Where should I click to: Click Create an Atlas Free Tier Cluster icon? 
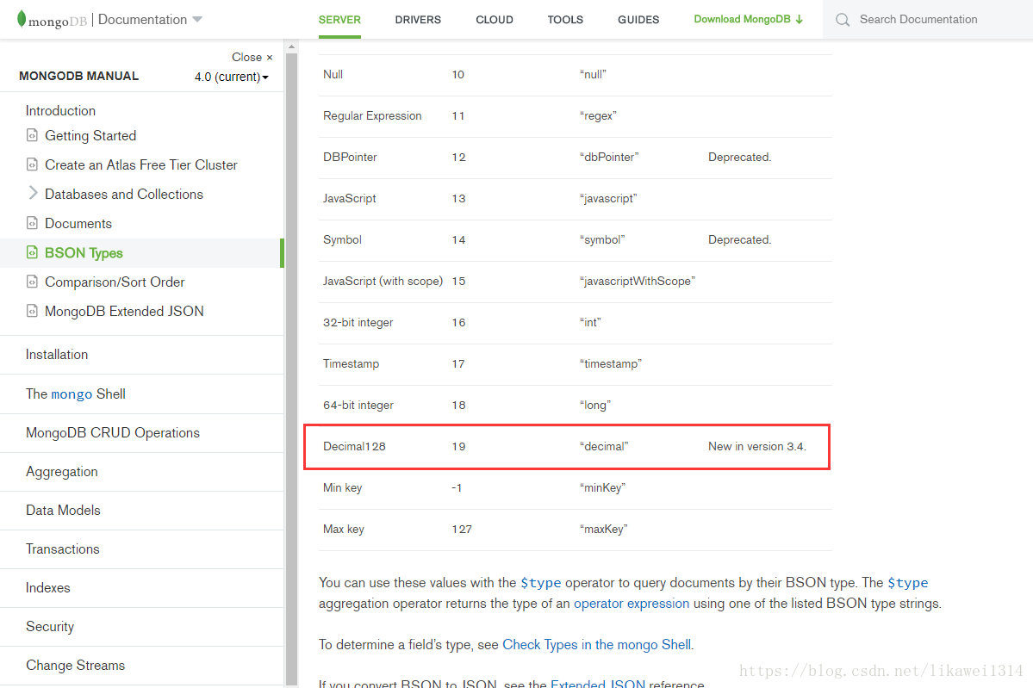coord(32,164)
